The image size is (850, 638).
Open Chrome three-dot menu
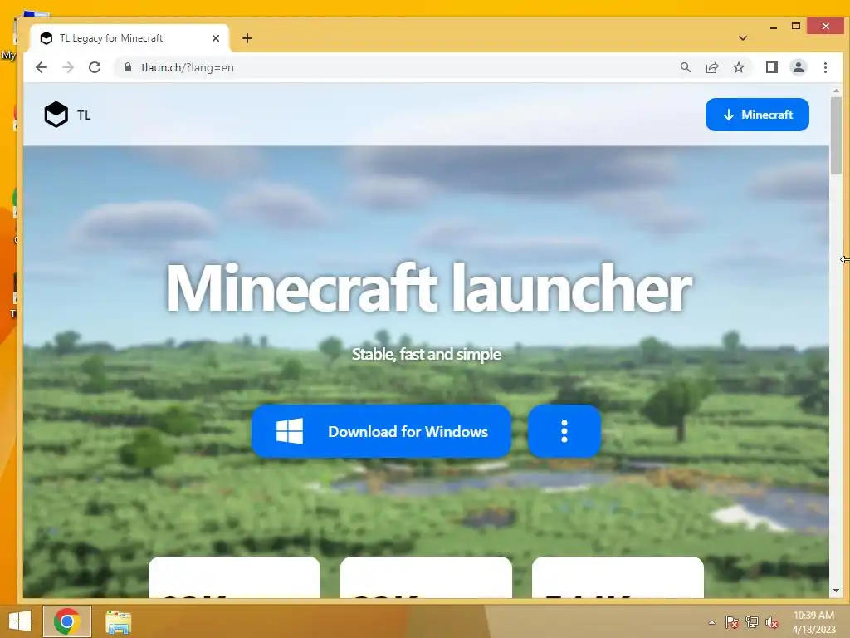point(825,67)
